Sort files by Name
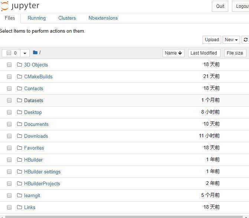The image size is (249, 218). 173,53
